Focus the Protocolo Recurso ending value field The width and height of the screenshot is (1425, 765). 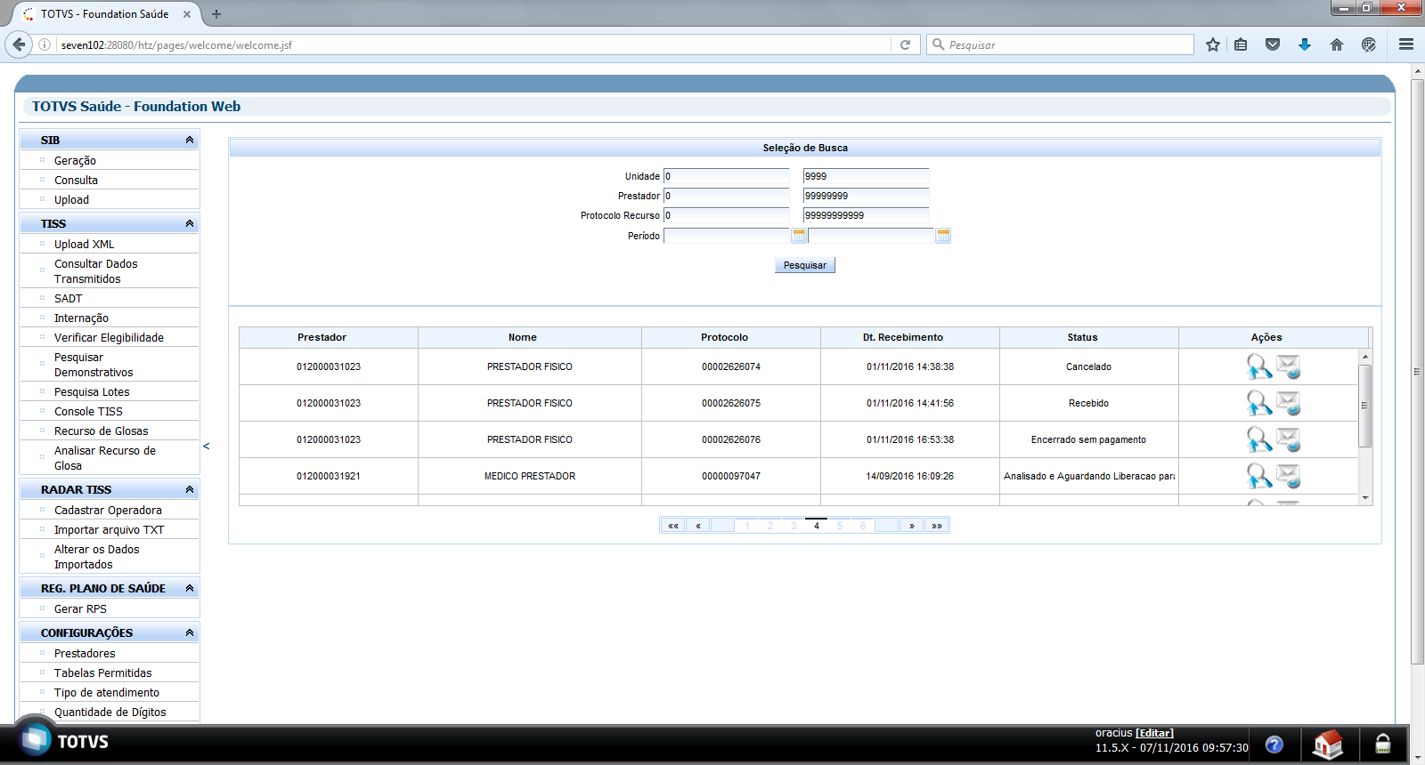(x=866, y=215)
